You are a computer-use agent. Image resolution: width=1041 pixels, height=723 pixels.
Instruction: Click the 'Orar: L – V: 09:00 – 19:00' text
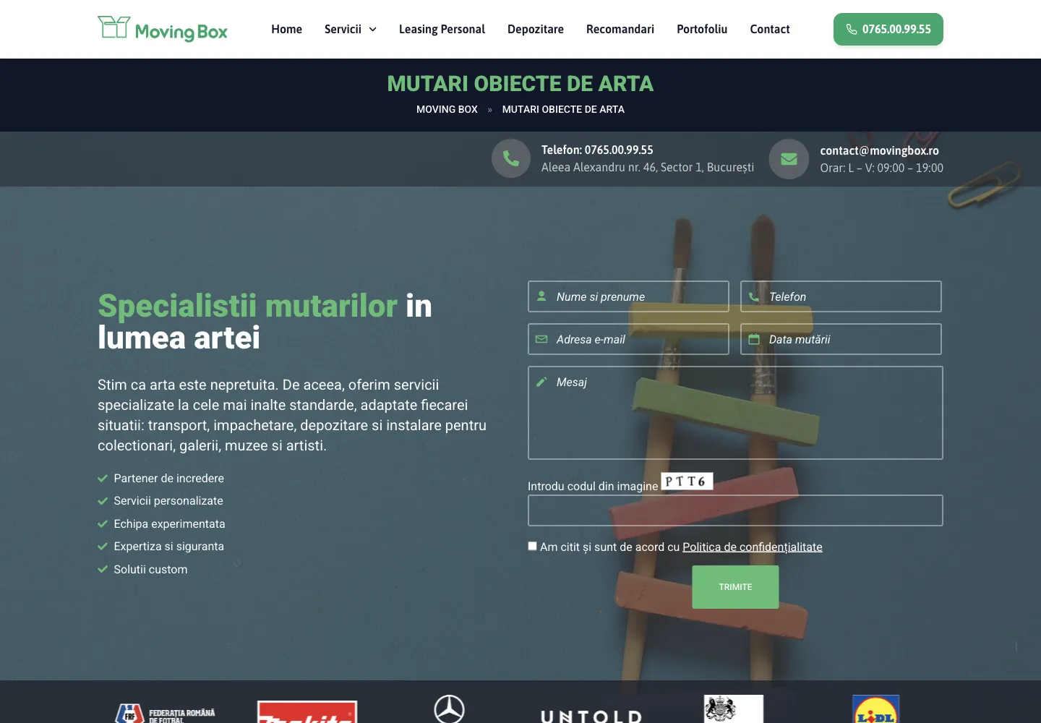coord(881,168)
